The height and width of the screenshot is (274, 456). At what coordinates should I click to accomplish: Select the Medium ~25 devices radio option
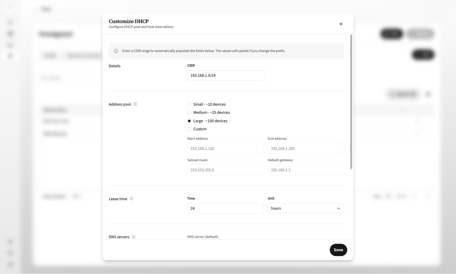[189, 112]
